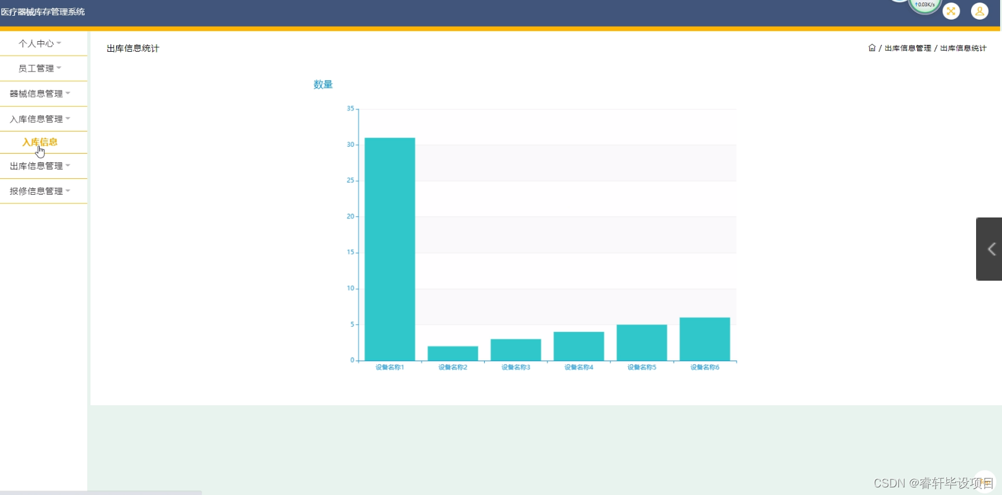
Task: Click the fullscreen toggle icon in header
Action: pos(951,11)
